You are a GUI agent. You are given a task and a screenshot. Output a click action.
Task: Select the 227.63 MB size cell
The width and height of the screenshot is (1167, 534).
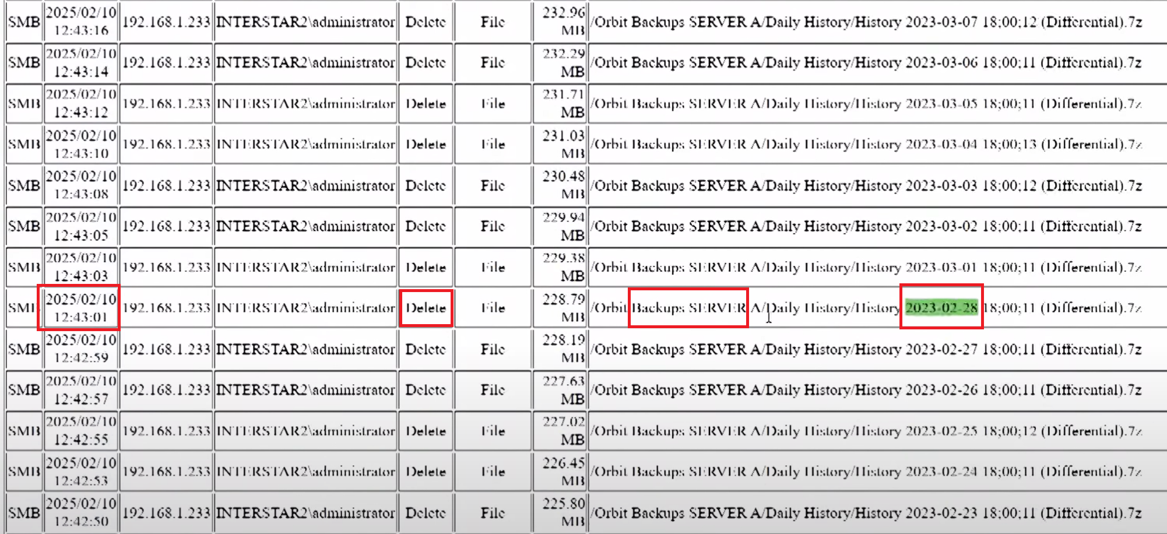tap(562, 389)
